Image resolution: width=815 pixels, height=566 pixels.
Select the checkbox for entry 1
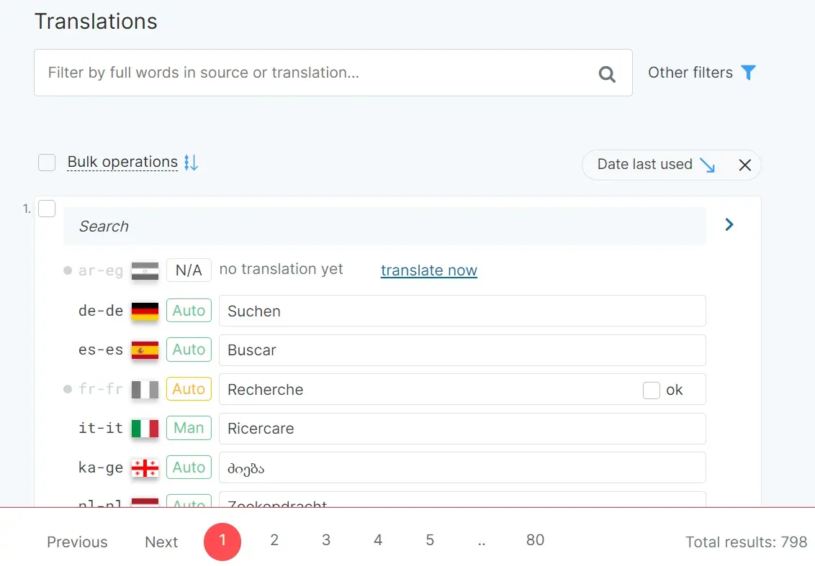point(47,209)
